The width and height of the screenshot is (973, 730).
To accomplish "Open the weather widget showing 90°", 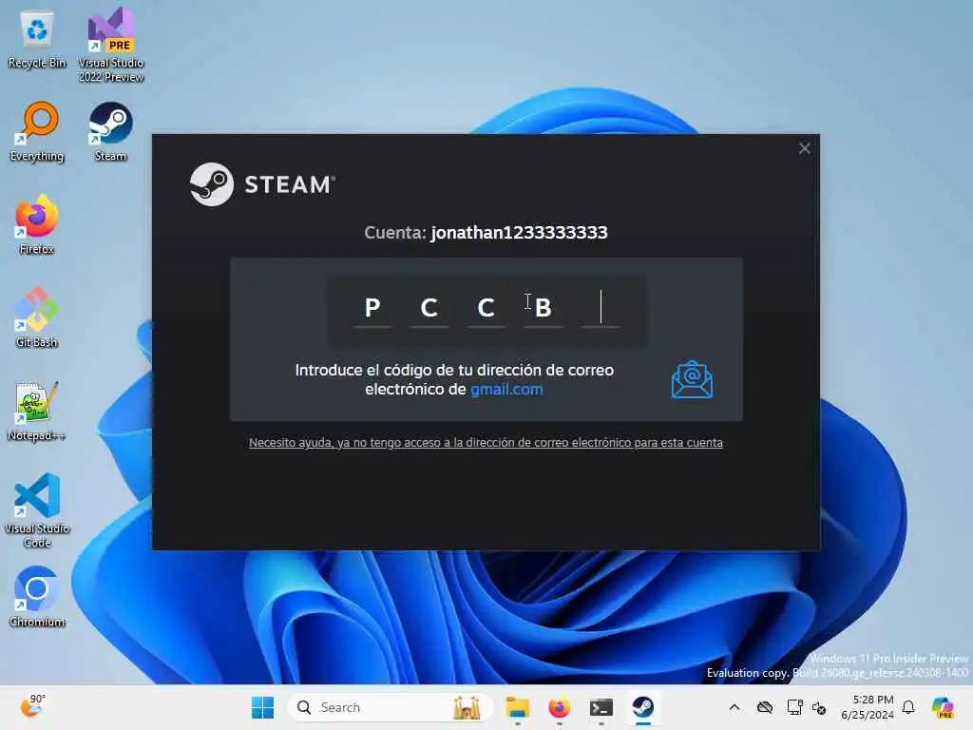I will 32,706.
